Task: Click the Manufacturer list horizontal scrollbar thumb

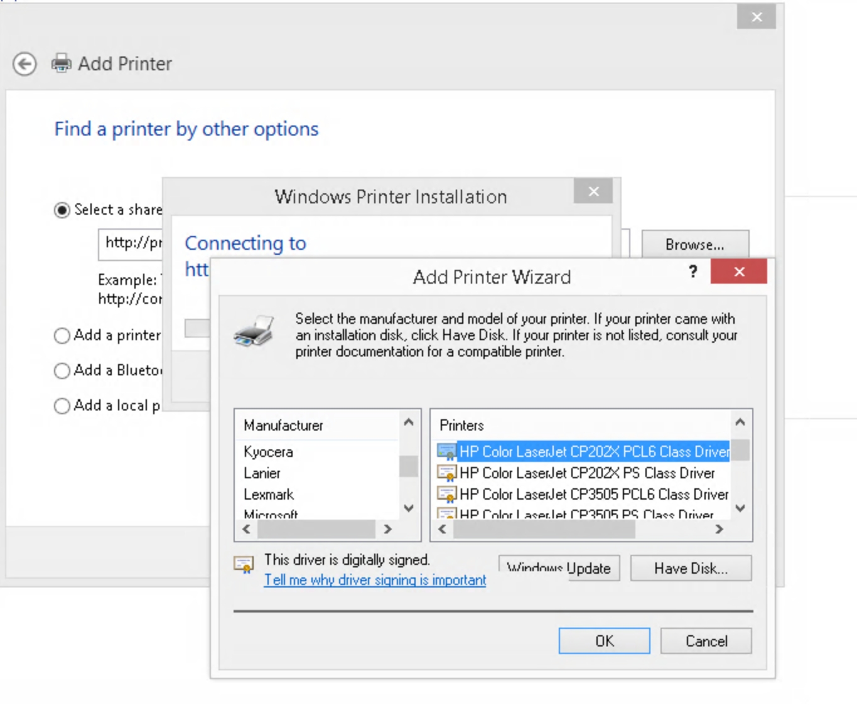Action: (x=316, y=530)
